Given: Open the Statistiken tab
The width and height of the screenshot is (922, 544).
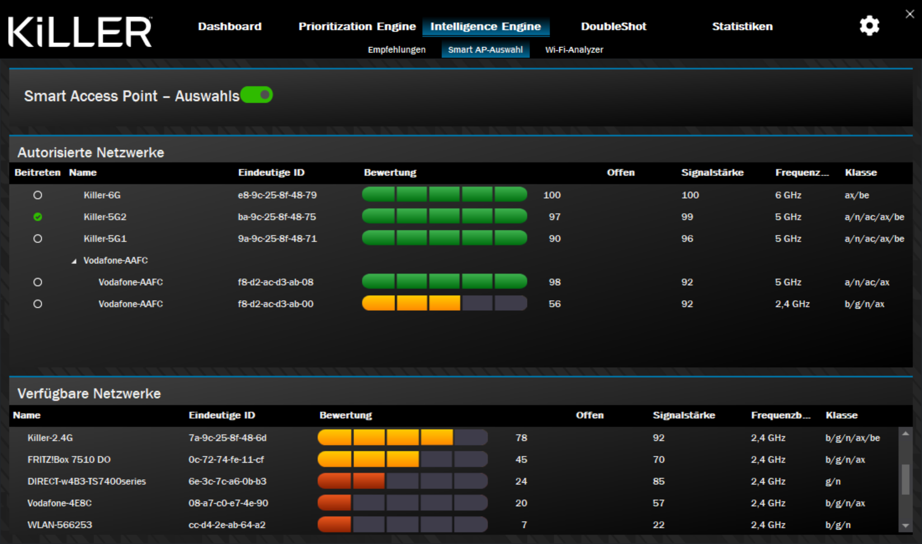Looking at the screenshot, I should click(x=742, y=26).
